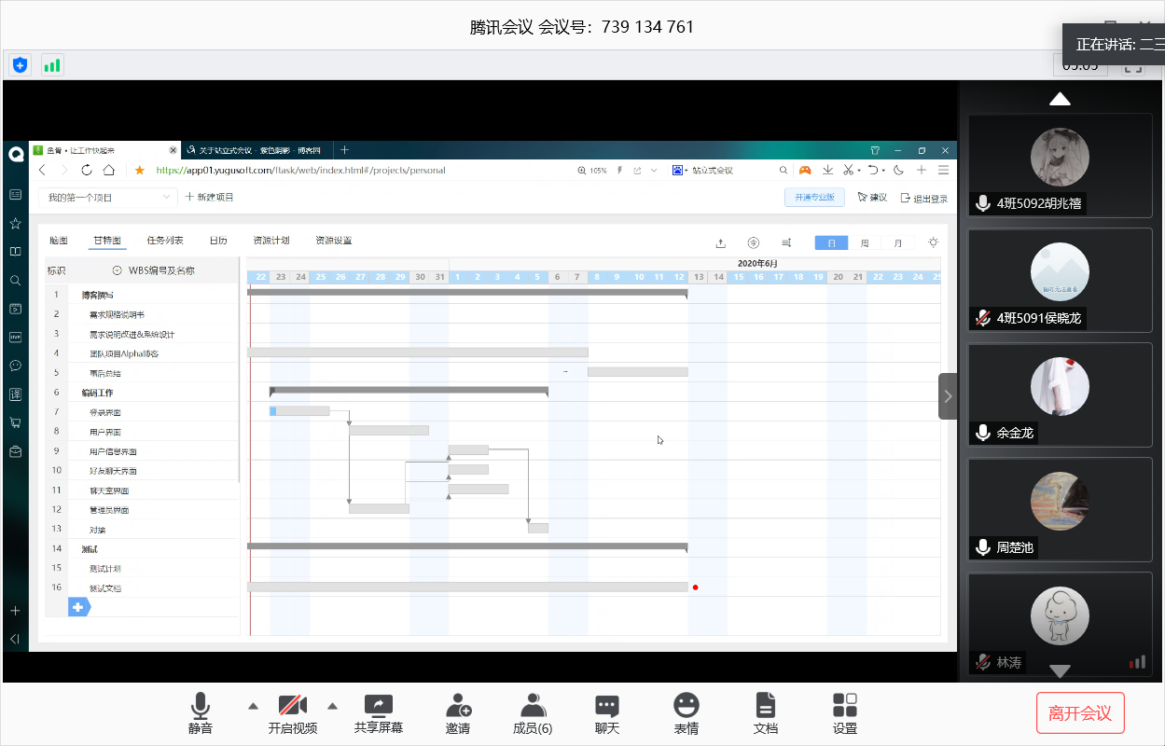Open the documents (文档) panel
The height and width of the screenshot is (746, 1165).
point(766,714)
